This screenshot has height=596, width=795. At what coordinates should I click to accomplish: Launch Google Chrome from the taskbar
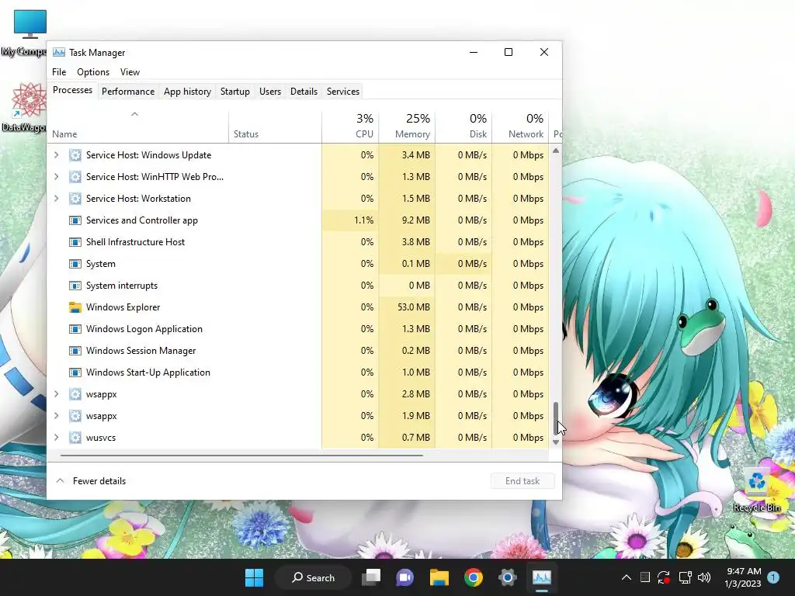click(x=473, y=577)
